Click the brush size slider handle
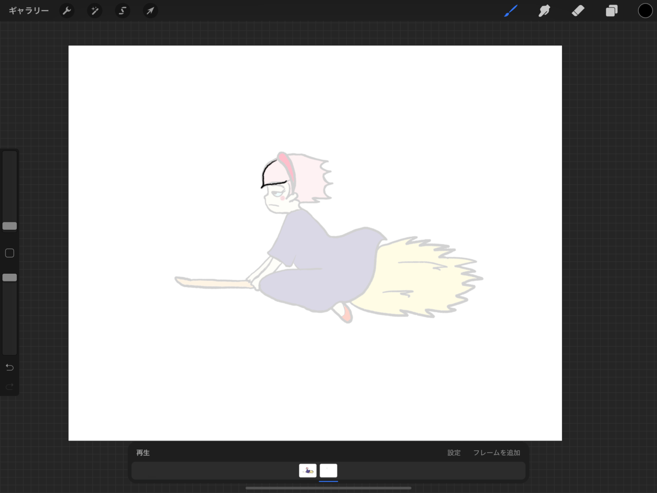The width and height of the screenshot is (657, 493). (10, 226)
